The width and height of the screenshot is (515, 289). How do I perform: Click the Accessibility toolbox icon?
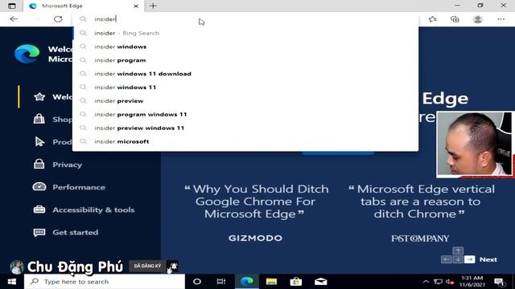click(x=39, y=210)
